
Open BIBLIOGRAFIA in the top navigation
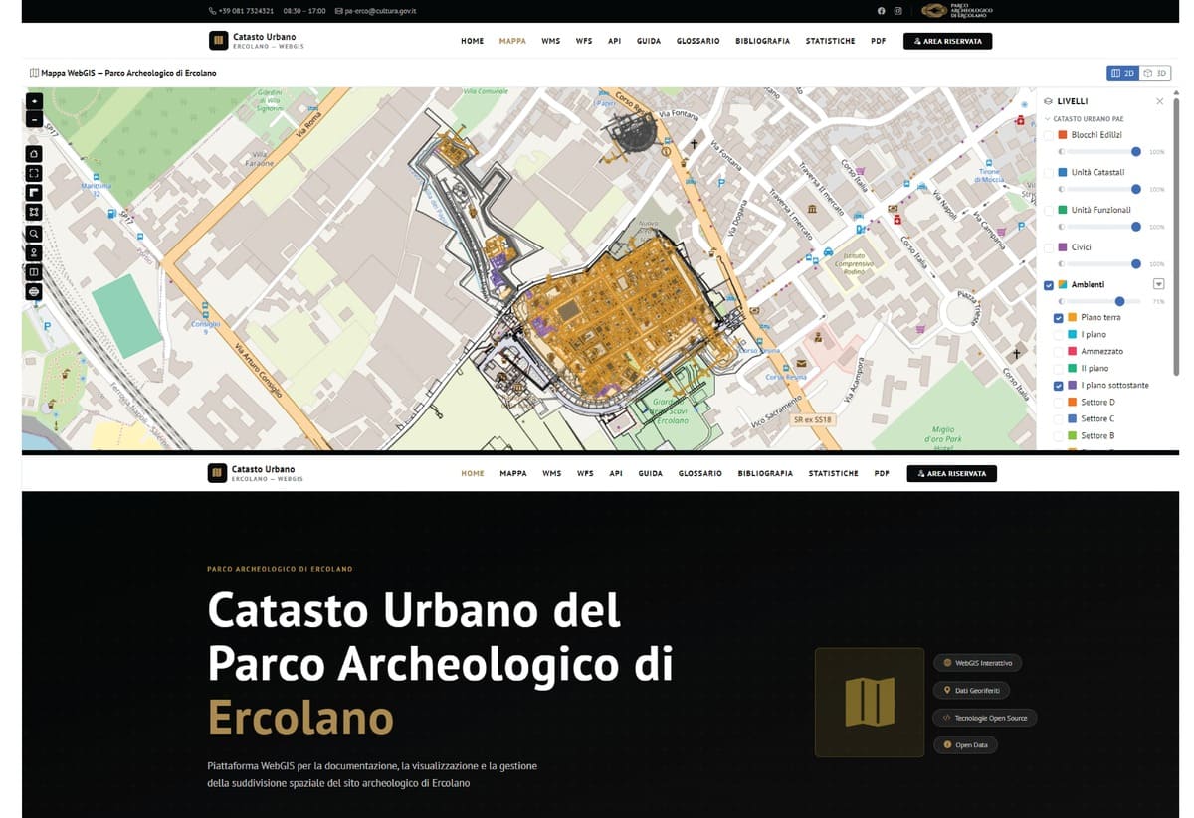tap(763, 41)
